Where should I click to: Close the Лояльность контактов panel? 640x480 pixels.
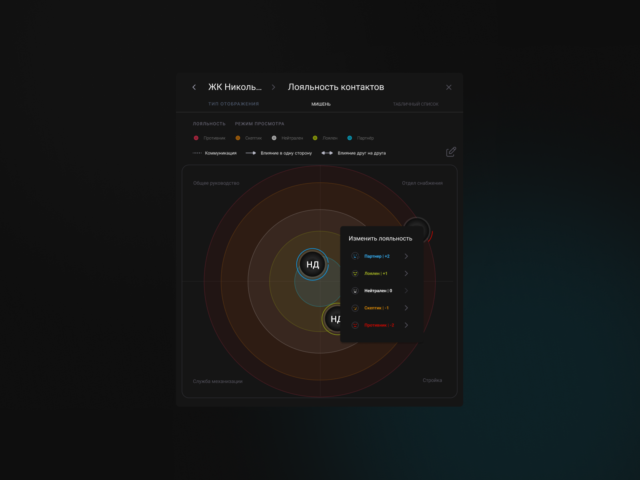[449, 87]
